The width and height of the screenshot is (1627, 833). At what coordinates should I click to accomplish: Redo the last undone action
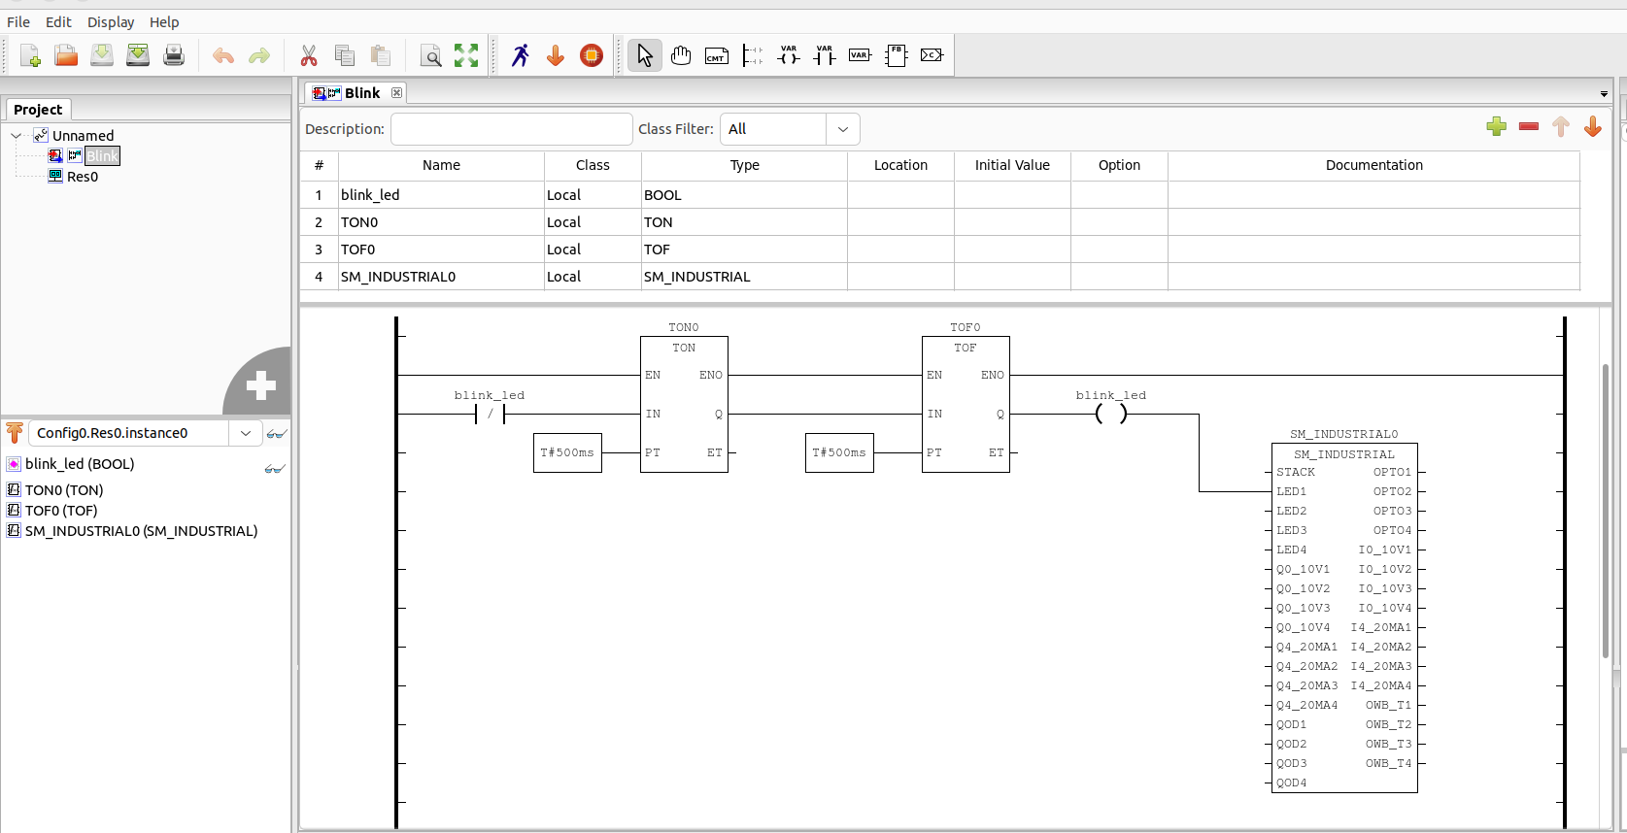pyautogui.click(x=259, y=55)
